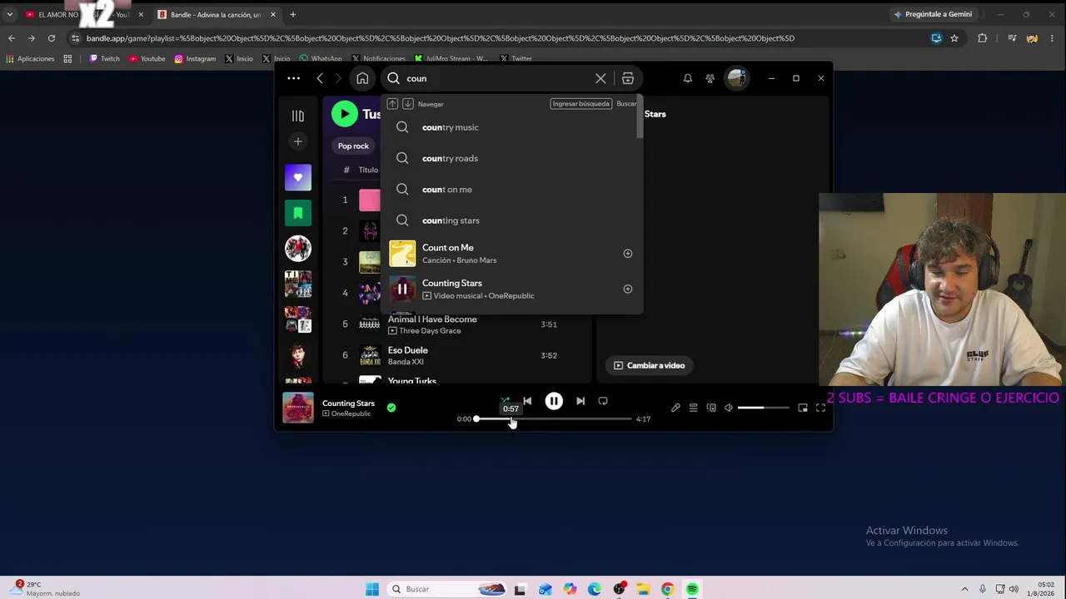1066x599 pixels.
Task: Add Counting Stars result to library
Action: [x=628, y=290]
